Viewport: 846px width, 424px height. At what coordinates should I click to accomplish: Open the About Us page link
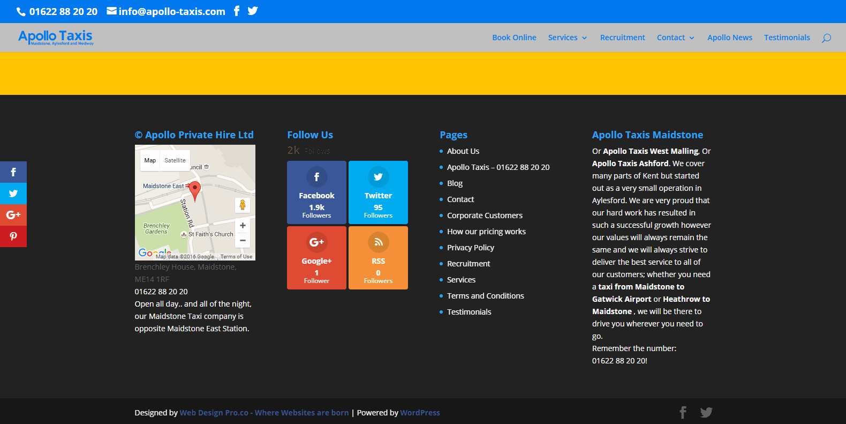(x=463, y=151)
